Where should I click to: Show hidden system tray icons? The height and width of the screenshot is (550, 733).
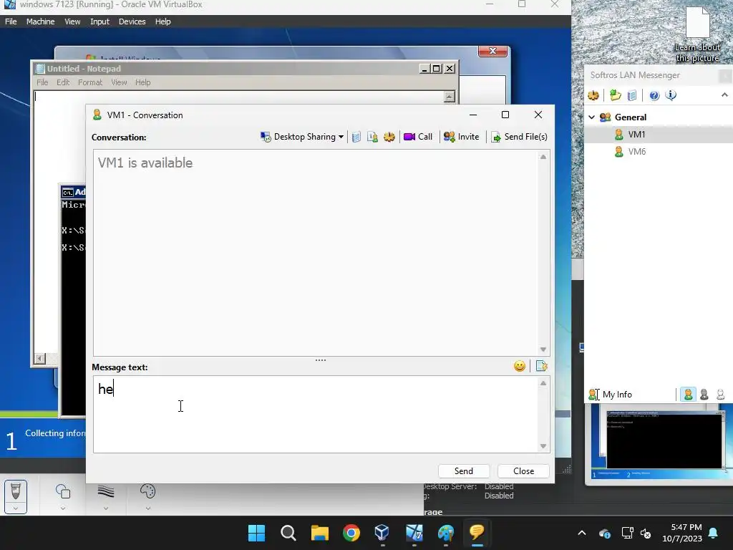point(582,533)
